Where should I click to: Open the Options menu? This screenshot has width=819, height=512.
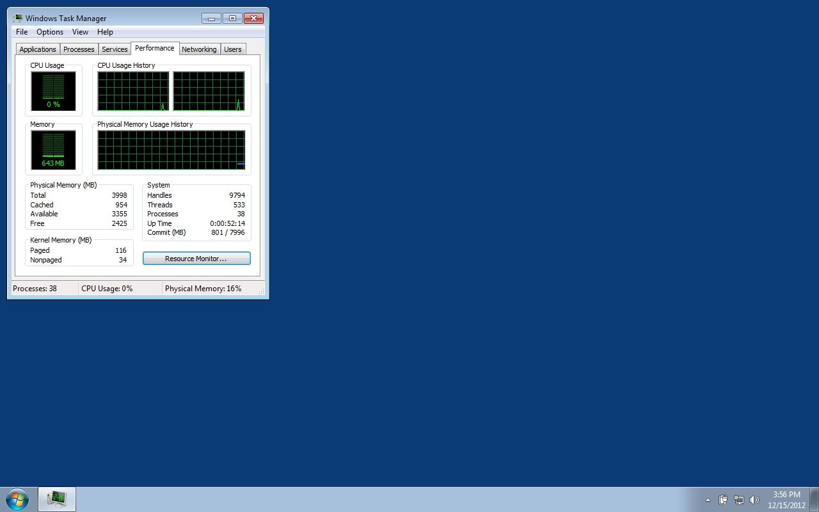[x=50, y=32]
